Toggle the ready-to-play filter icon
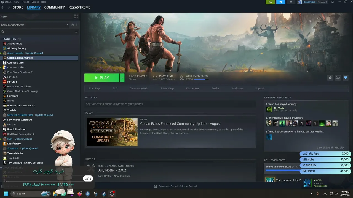Screen dimensions: 353x198 [77, 25]
